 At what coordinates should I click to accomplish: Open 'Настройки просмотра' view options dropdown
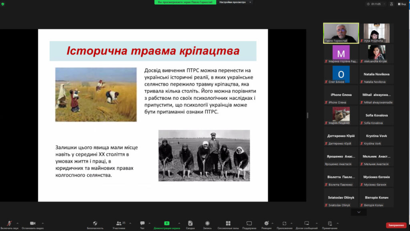[x=235, y=2]
